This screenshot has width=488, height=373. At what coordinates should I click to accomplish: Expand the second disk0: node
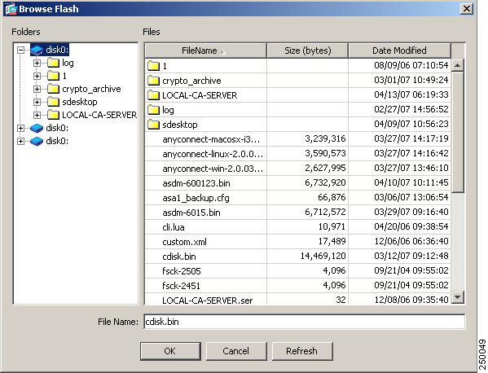coord(20,128)
